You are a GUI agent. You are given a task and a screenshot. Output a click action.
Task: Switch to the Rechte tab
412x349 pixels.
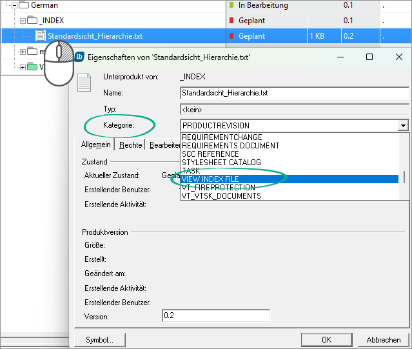click(131, 145)
